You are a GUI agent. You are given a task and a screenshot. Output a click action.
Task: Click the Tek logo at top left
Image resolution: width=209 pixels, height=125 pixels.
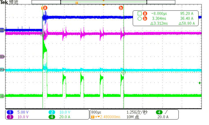(4, 2)
